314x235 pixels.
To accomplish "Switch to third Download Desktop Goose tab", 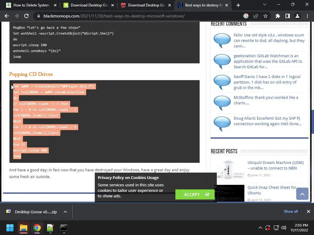I will [146, 5].
